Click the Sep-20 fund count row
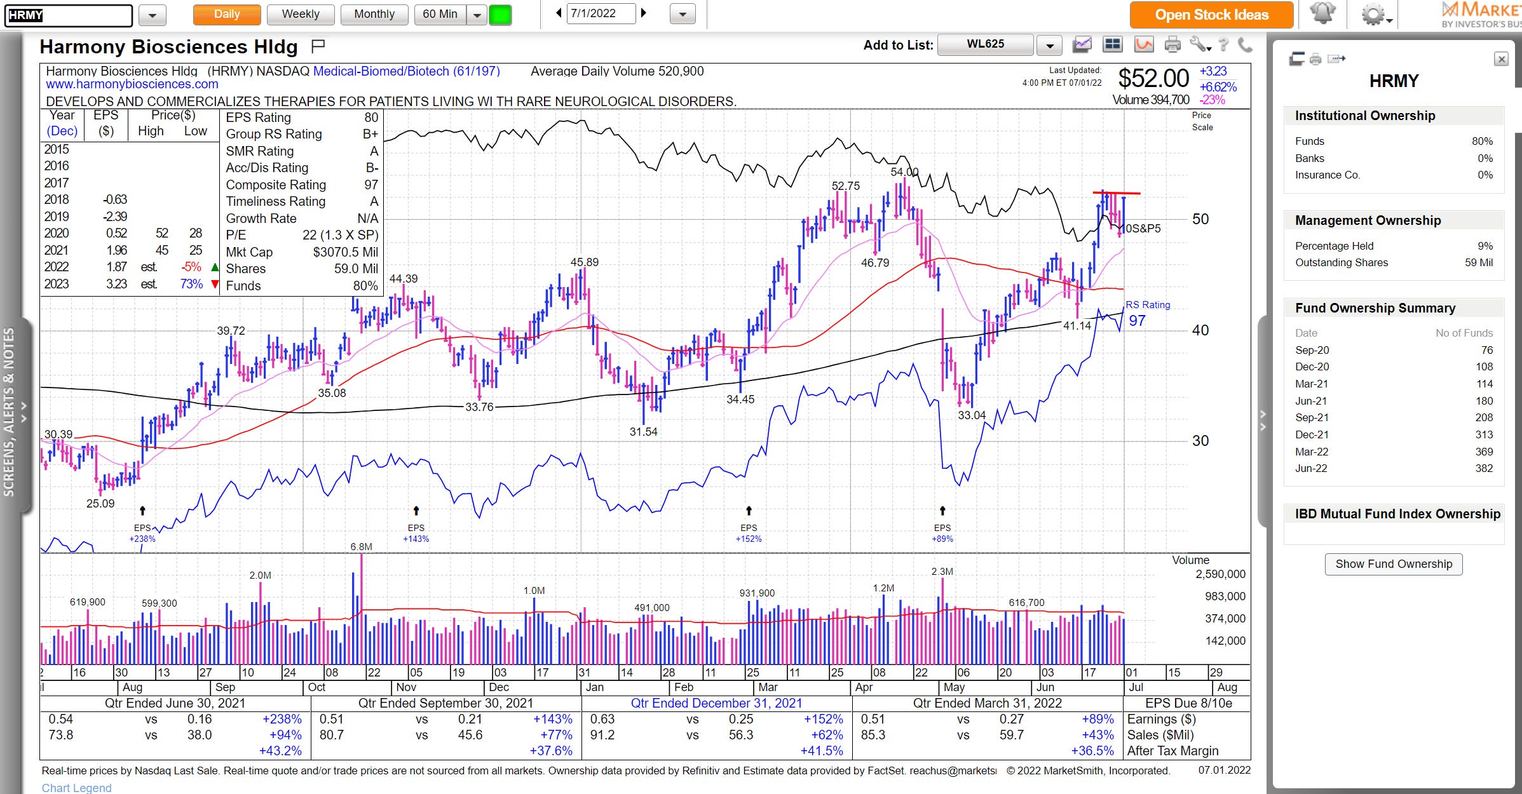Image resolution: width=1522 pixels, height=794 pixels. 1394,350
